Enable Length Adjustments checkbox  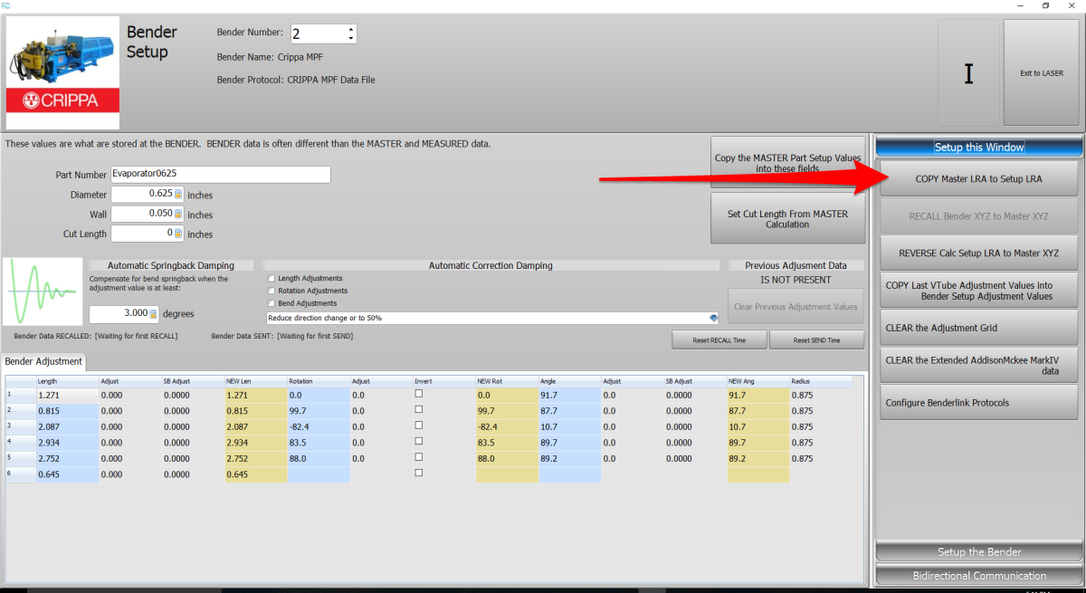click(x=271, y=278)
